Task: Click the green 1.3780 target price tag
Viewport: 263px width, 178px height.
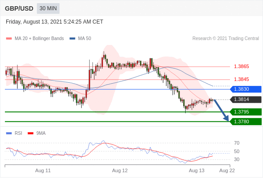Action: pyautogui.click(x=246, y=121)
